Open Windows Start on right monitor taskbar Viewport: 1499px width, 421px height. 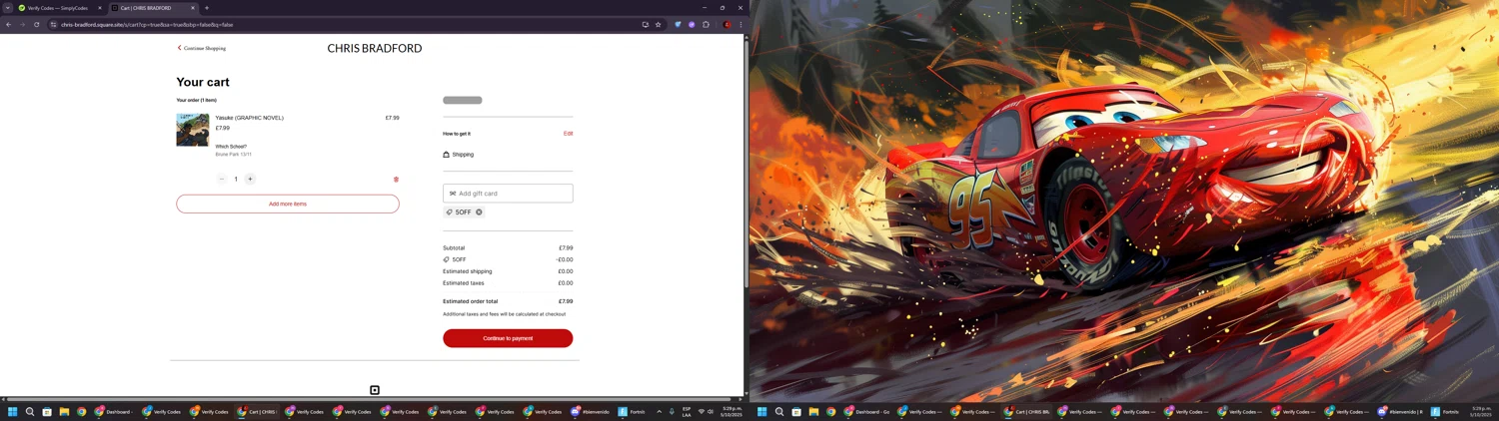point(762,411)
